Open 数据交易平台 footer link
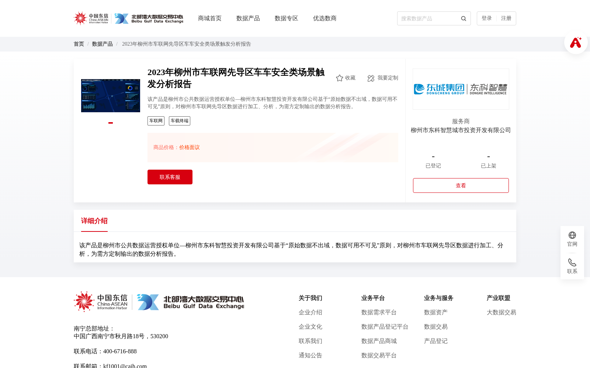This screenshot has height=368, width=590. tap(379, 355)
